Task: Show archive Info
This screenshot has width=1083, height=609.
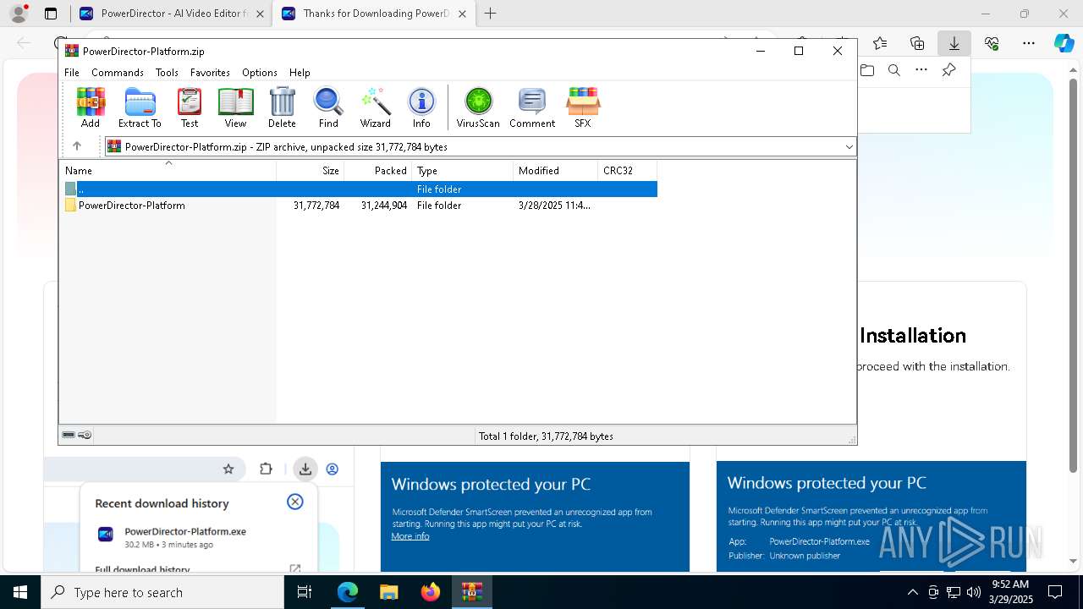Action: click(x=421, y=107)
